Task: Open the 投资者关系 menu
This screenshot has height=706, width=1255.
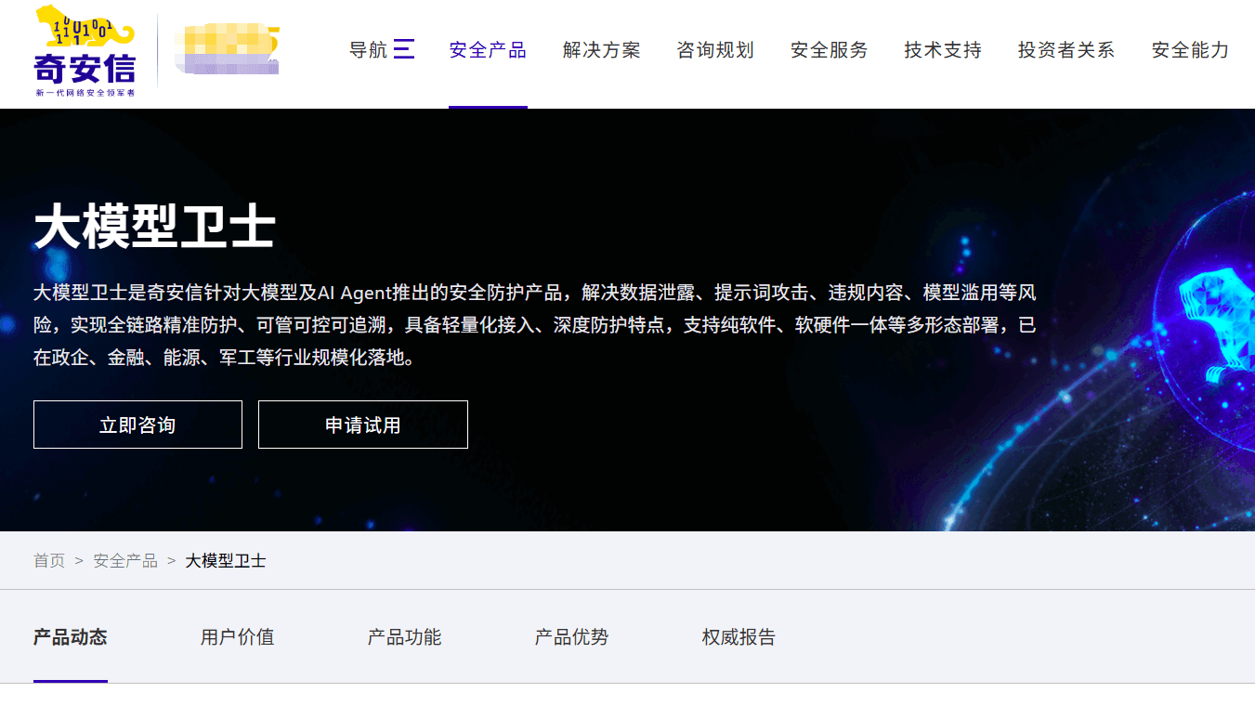Action: click(x=1066, y=50)
